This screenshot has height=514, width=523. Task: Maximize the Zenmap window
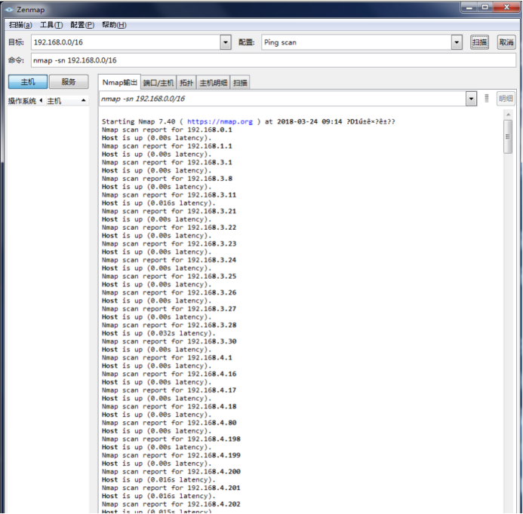[x=485, y=7]
